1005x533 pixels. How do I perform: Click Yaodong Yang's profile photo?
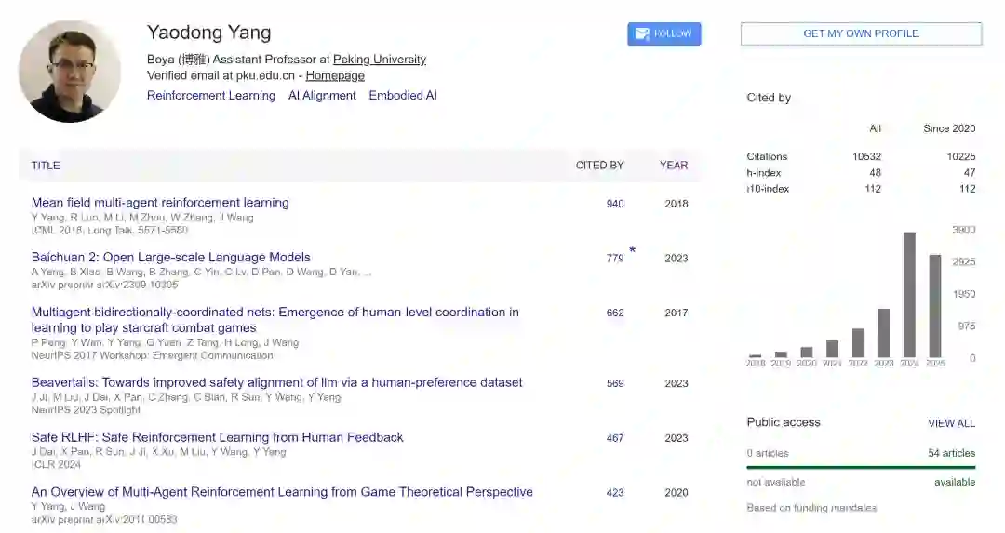click(69, 72)
